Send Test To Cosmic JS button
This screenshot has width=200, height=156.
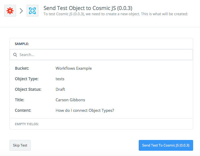(166, 145)
